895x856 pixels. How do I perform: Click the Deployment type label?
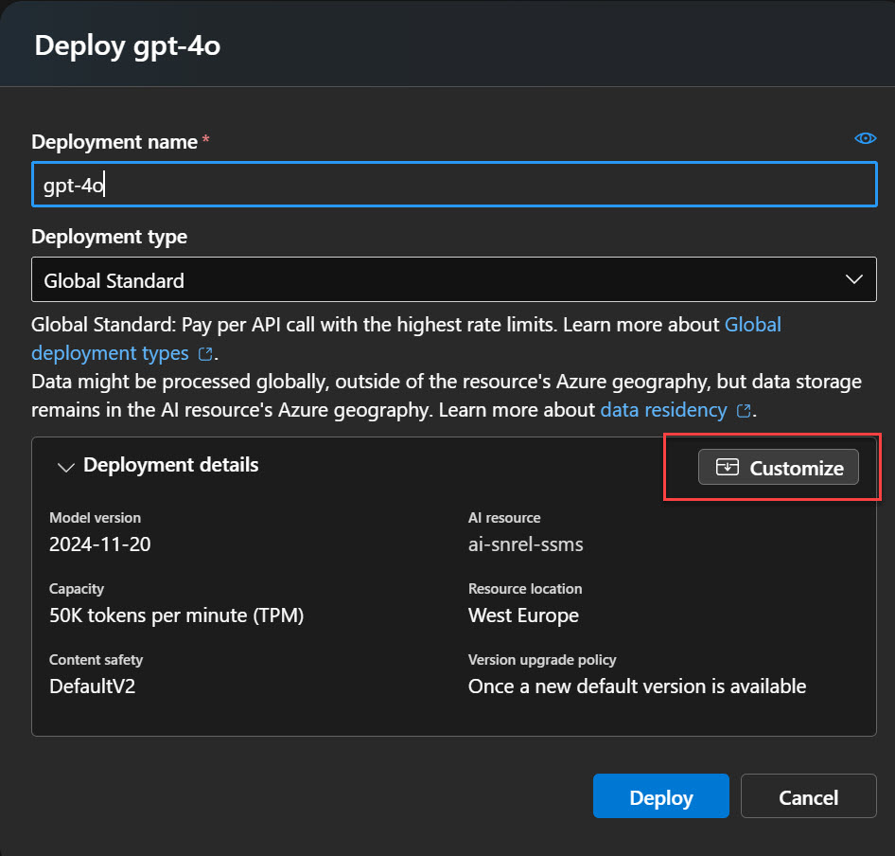[109, 237]
